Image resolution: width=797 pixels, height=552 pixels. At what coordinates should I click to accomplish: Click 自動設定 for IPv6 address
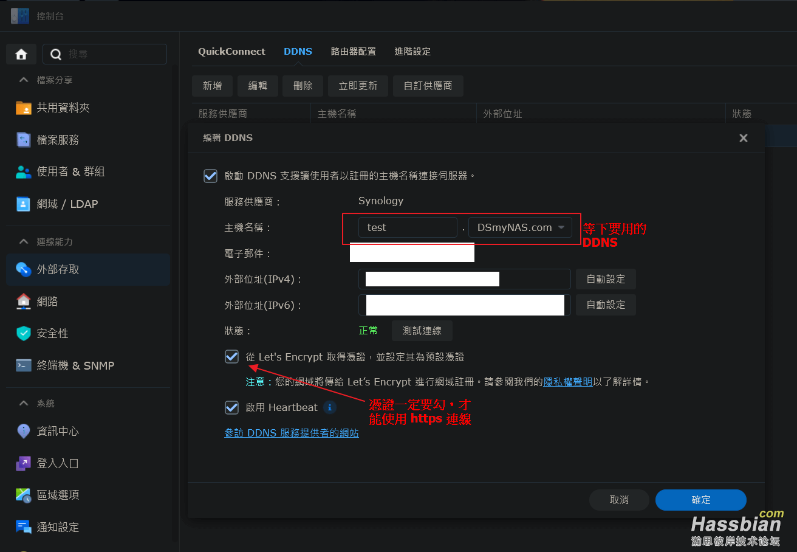606,305
